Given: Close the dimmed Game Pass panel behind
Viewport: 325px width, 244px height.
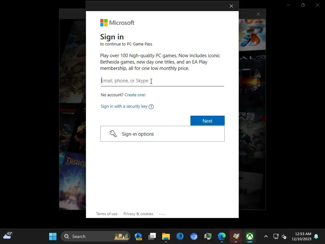Looking at the screenshot, I should (x=258, y=14).
